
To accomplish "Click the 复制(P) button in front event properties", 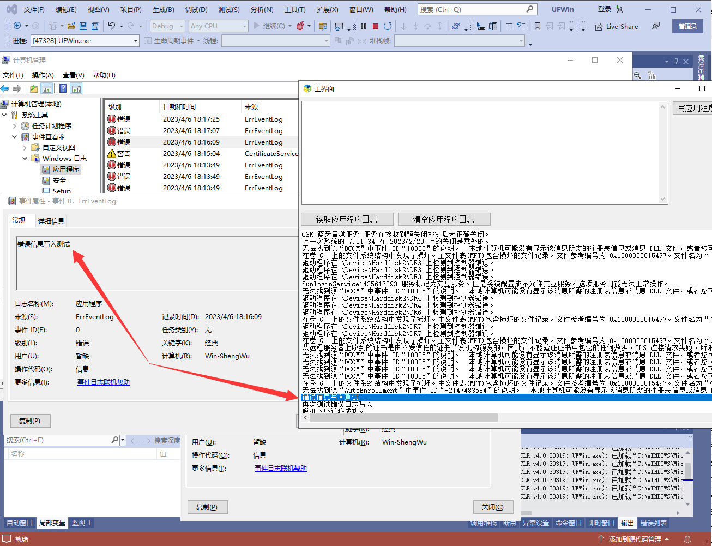I will 30,421.
